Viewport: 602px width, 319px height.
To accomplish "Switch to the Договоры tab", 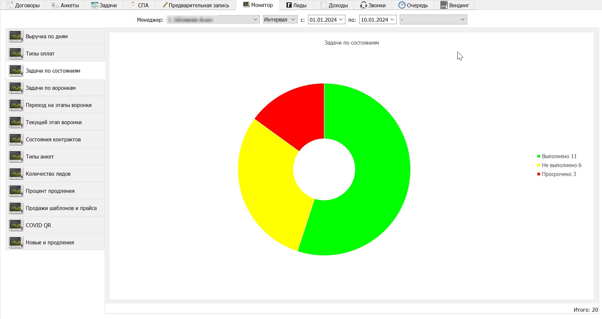I will (23, 5).
